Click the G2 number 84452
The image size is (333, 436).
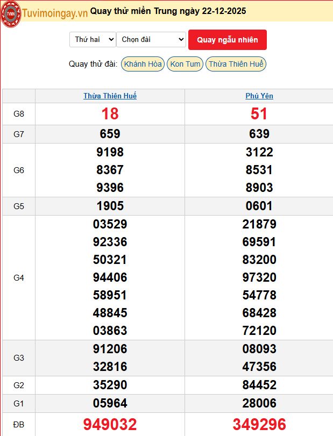259,385
